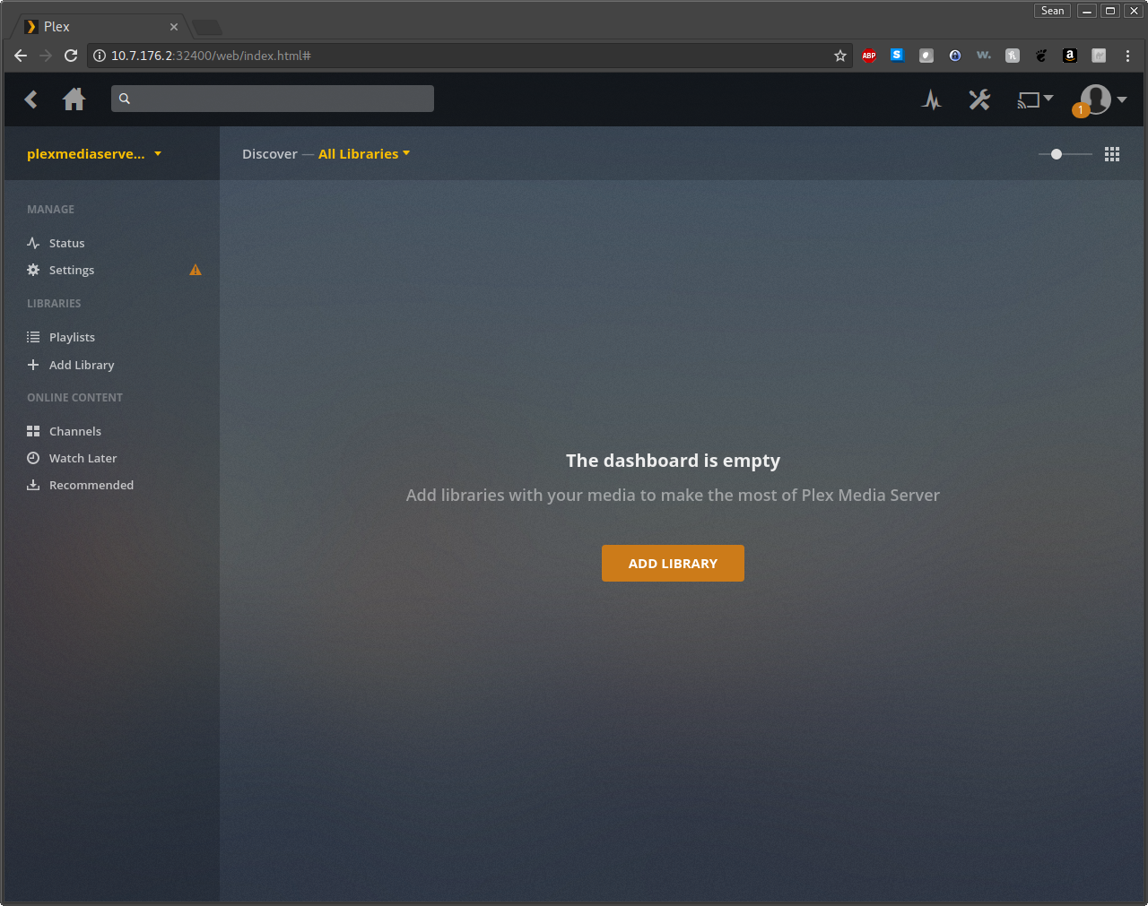Image resolution: width=1148 pixels, height=906 pixels.
Task: Select the Plex browser tab
Action: tap(100, 27)
